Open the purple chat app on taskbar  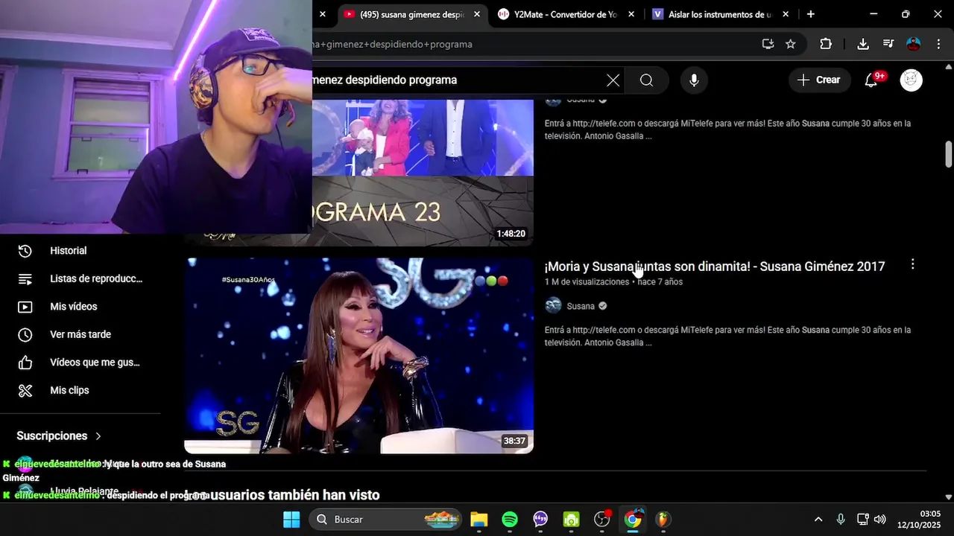tap(540, 519)
